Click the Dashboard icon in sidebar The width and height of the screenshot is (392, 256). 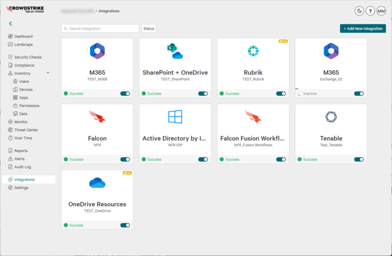coord(10,36)
